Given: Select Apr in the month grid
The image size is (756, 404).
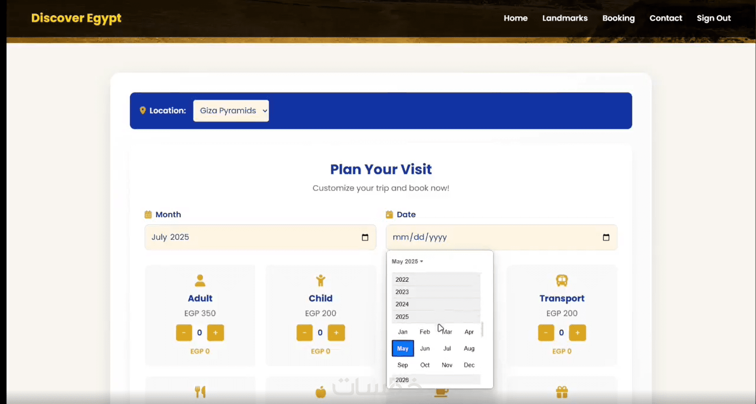Looking at the screenshot, I should [x=469, y=332].
